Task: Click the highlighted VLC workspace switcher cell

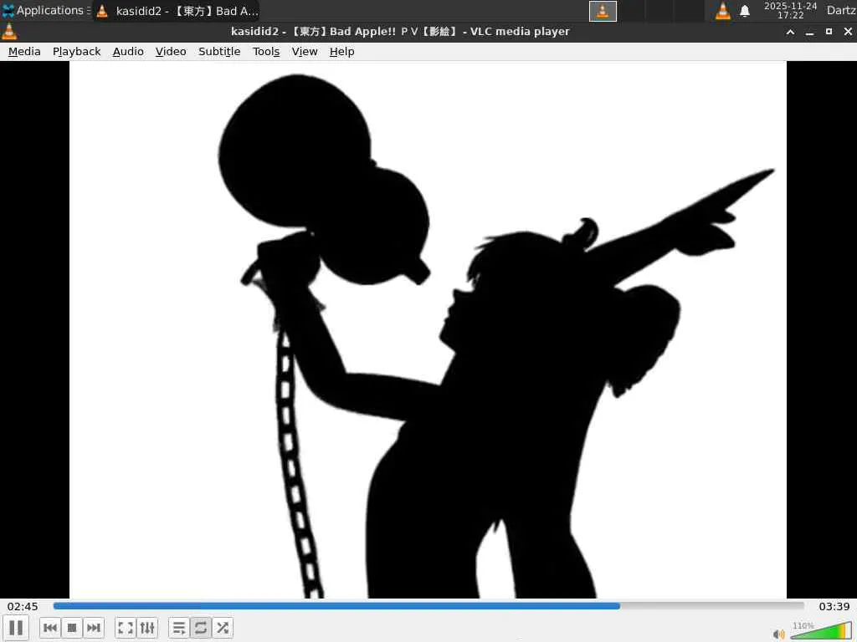Action: tap(603, 11)
